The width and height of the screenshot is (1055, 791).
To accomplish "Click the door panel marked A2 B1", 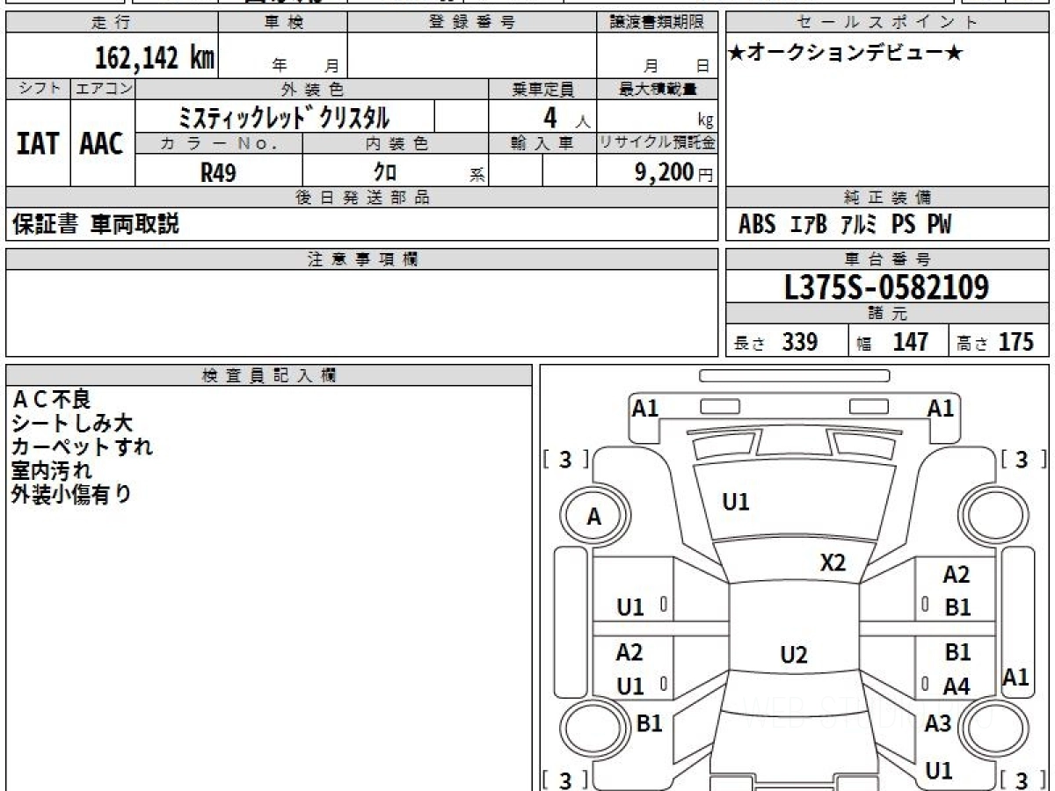I will click(x=957, y=591).
